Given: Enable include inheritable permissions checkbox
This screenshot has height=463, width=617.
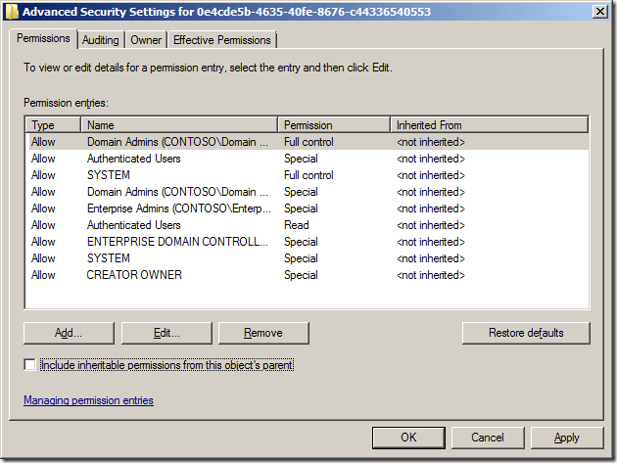Looking at the screenshot, I should [x=29, y=365].
